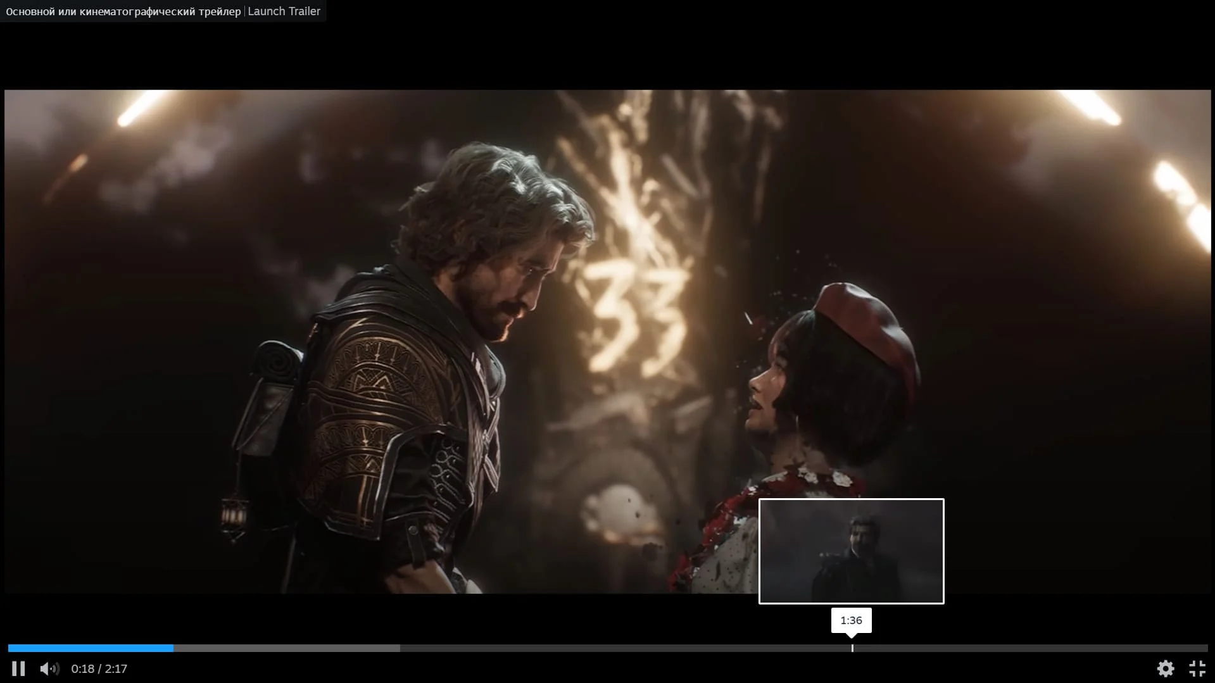1215x683 pixels.
Task: Mute the trailer audio
Action: point(49,668)
